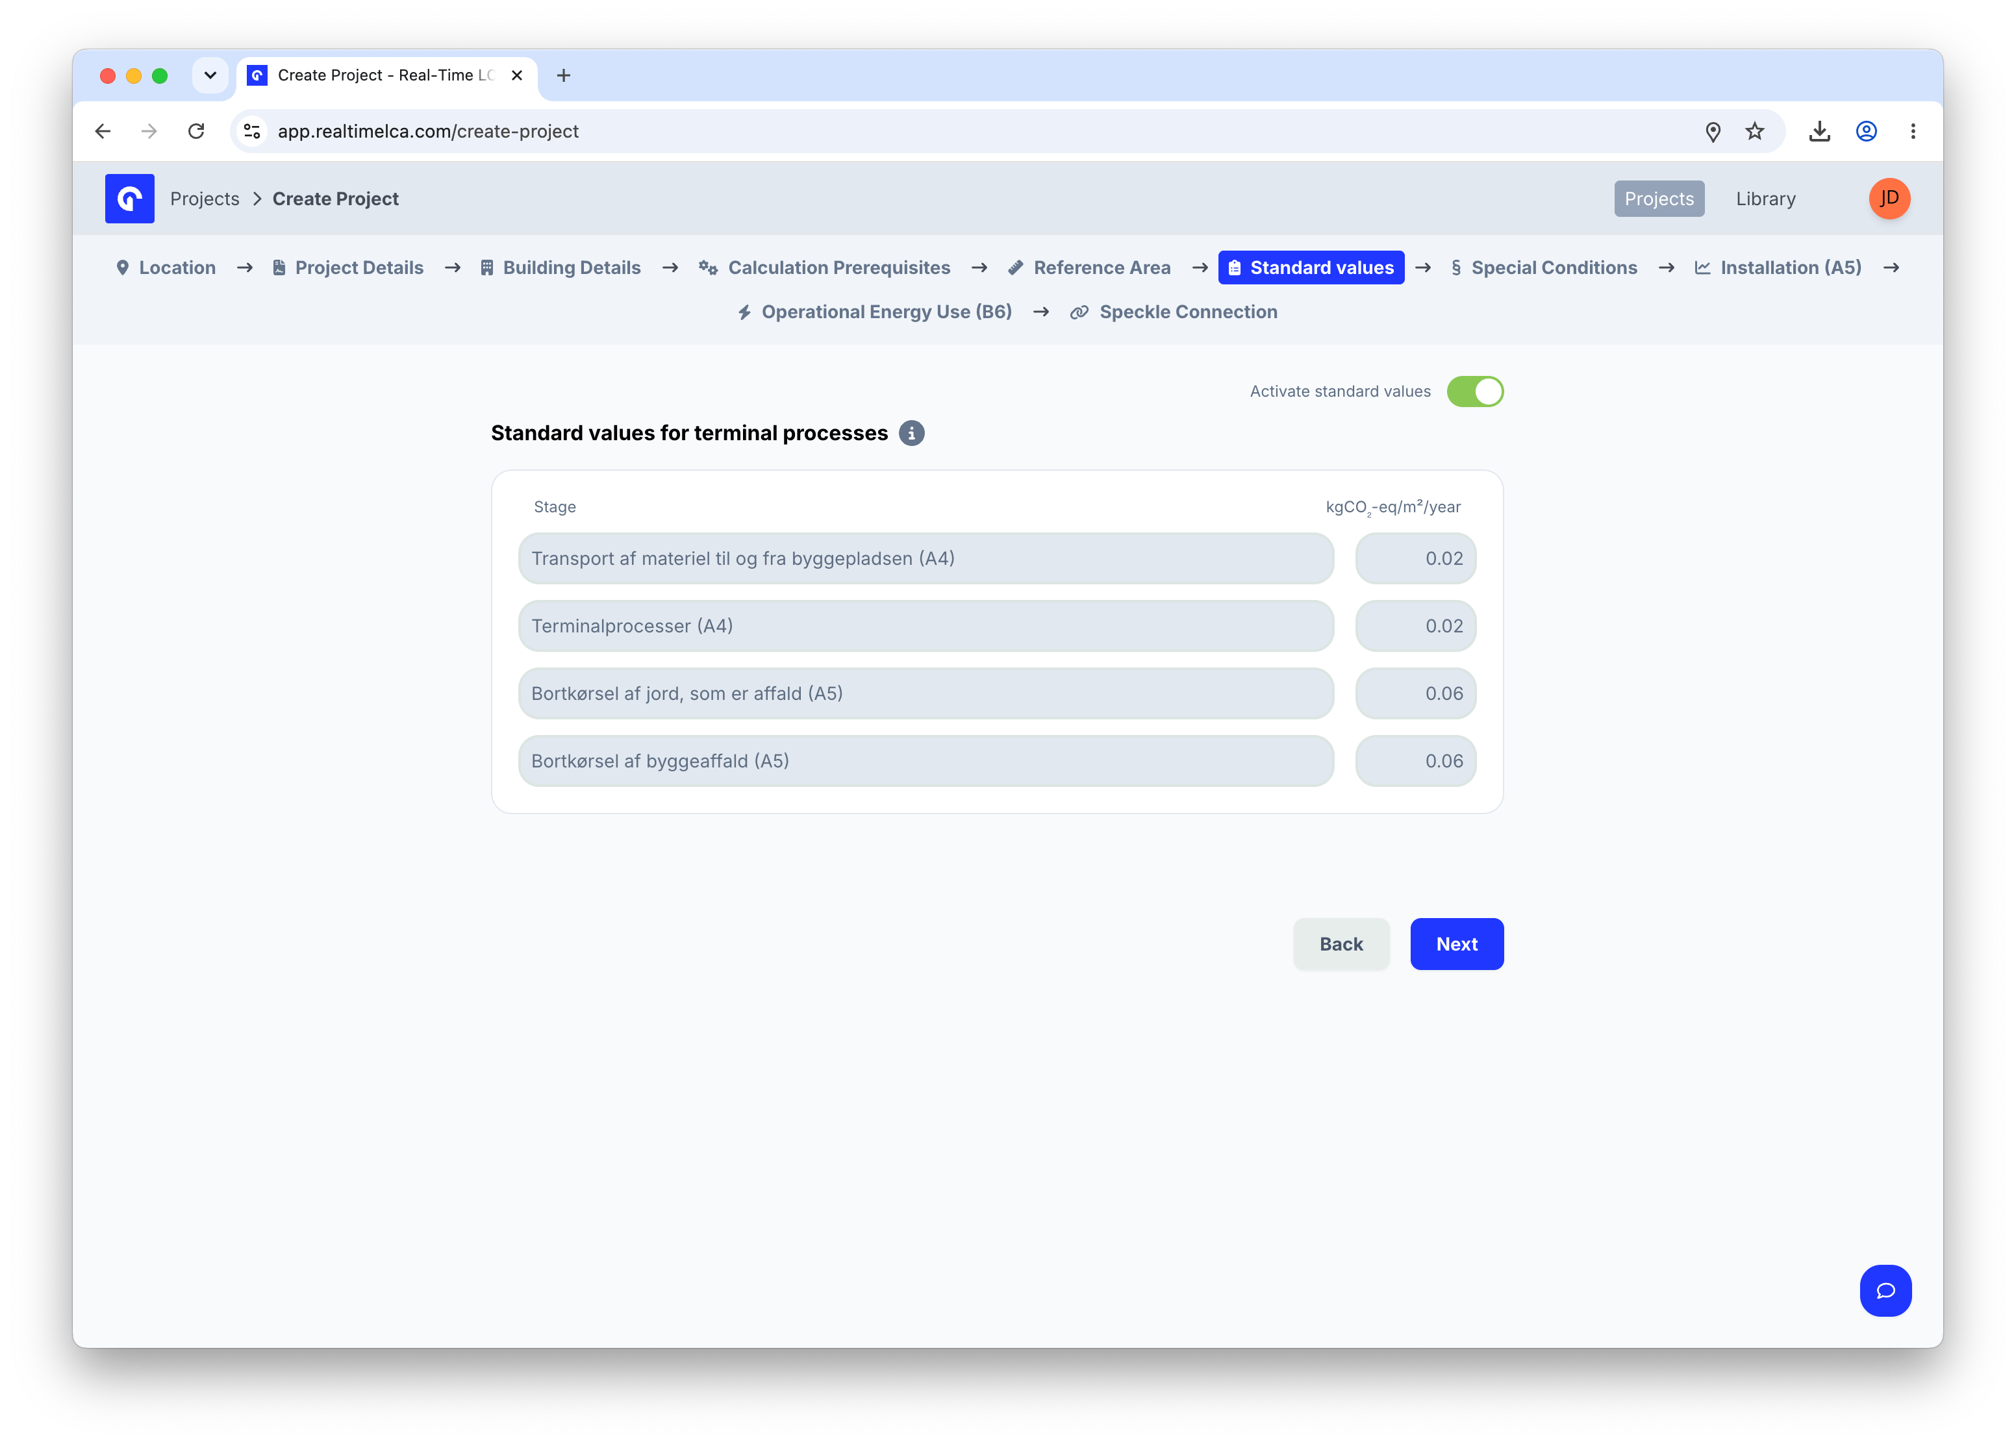Go to the Reference Area step
Viewport: 2016px width, 1444px height.
[1089, 268]
